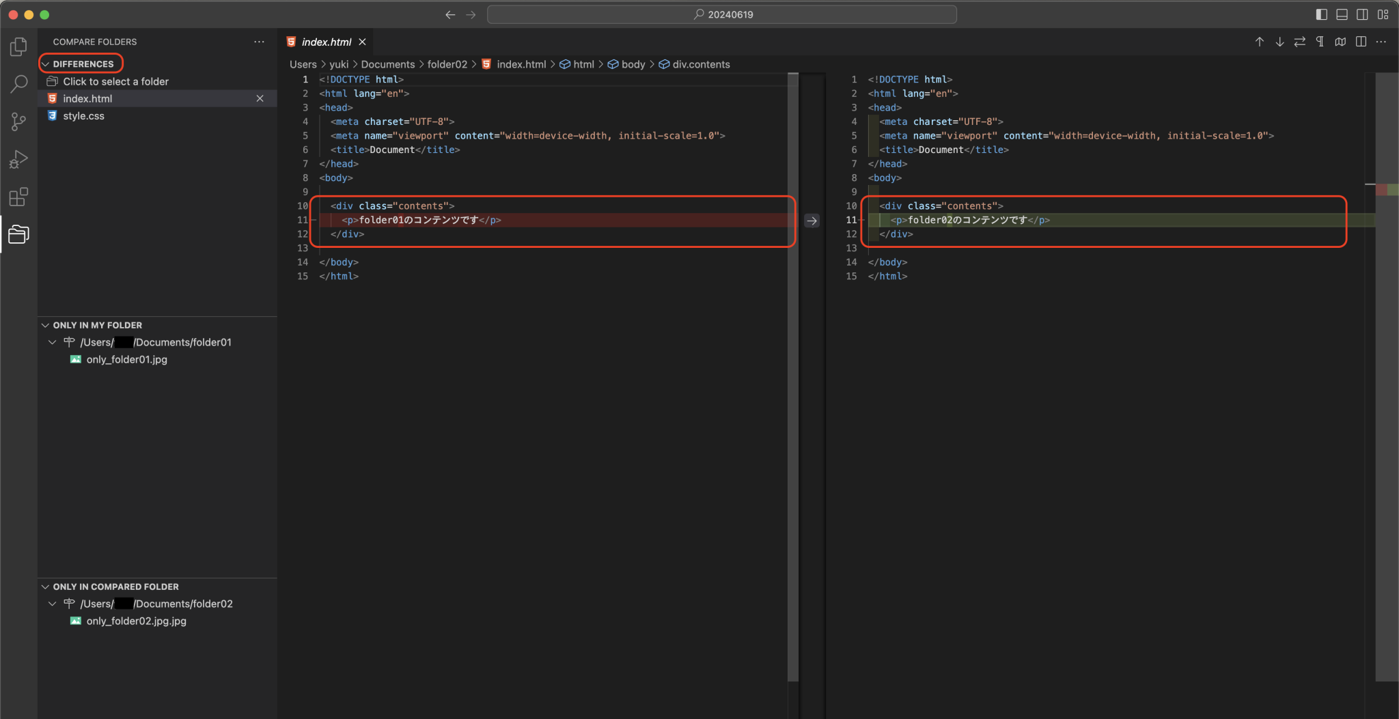Select the Explorer icon in the activity bar
1399x719 pixels.
tap(18, 46)
